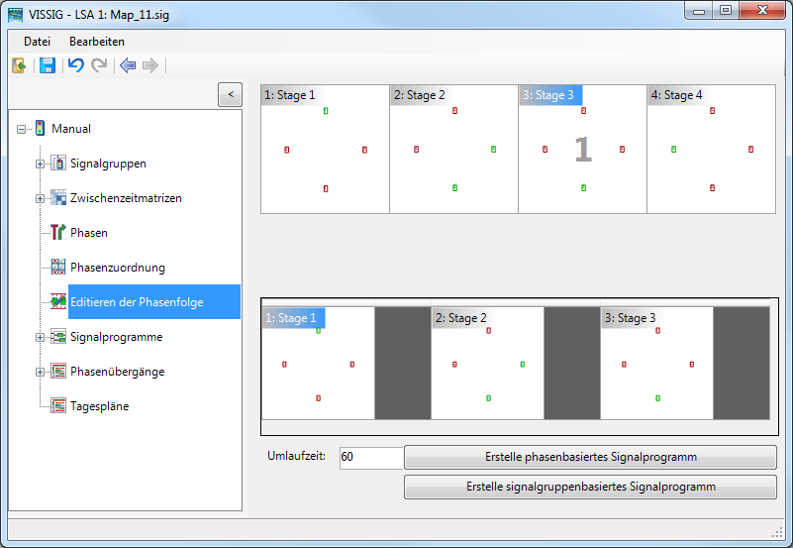Open Phasenzuordnung in the tree
Image resolution: width=793 pixels, height=548 pixels.
point(117,268)
